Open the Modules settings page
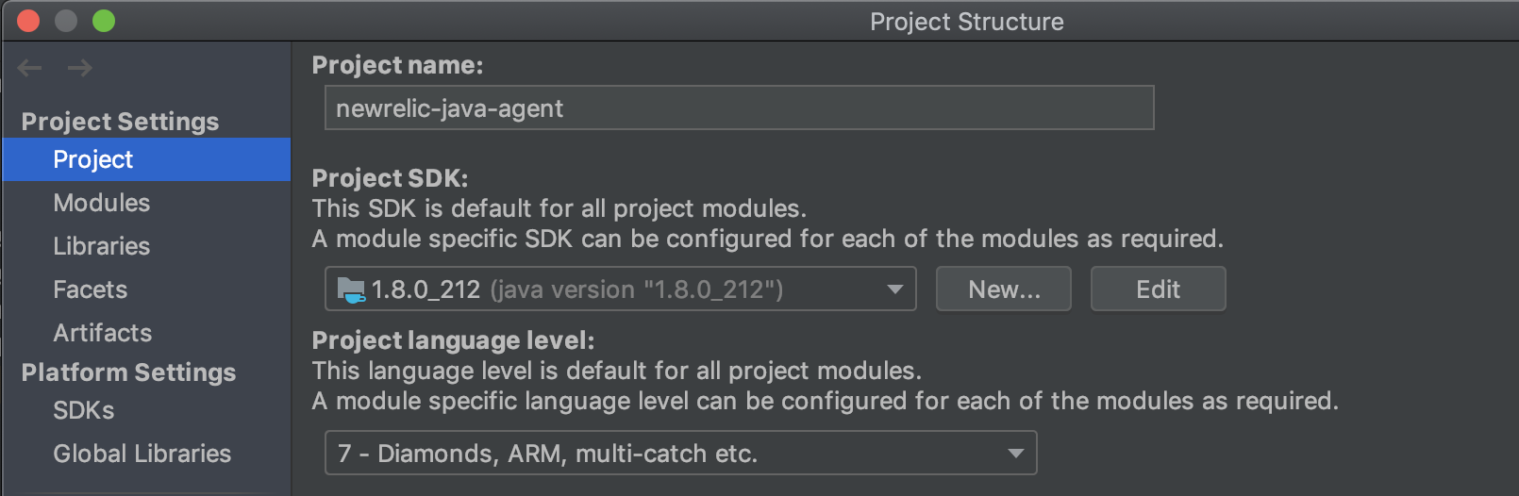1519x496 pixels. tap(102, 203)
